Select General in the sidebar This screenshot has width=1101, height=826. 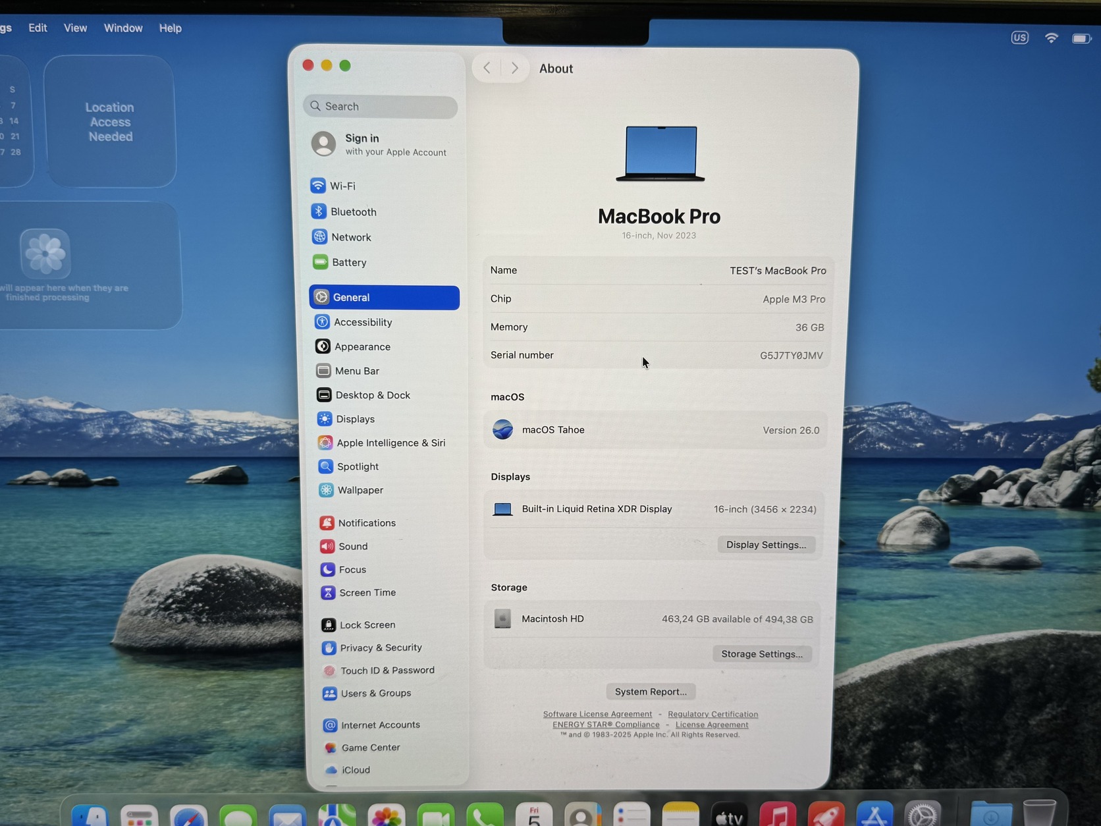(x=385, y=297)
